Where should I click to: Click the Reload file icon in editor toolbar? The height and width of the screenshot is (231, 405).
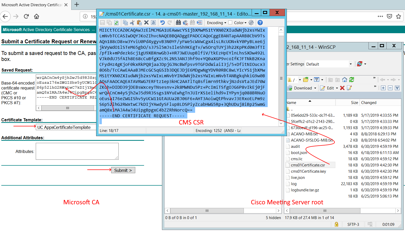pyautogui.click(x=116, y=23)
